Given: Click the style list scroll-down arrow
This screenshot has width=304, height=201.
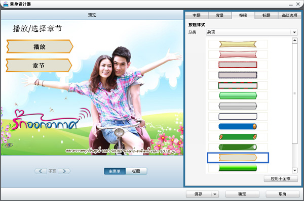Looking at the screenshot, I should (x=295, y=170).
